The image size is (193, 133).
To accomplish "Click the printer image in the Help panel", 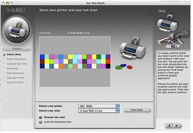I will pos(167,23).
